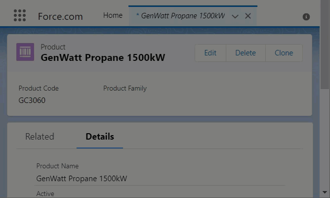Click the scrollbar down arrow
Screen dimensions: 330x198
325,192
